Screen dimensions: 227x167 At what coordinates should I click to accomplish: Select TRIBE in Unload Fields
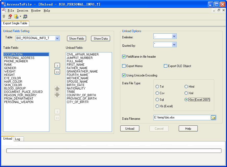[x=89, y=92]
